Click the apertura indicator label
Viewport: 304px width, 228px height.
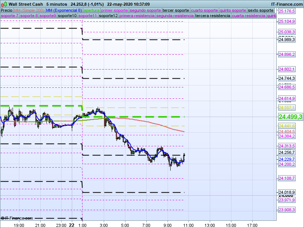coord(92,10)
